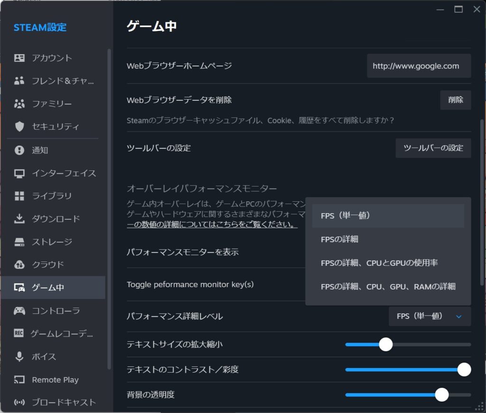Click the Toggle peformance monitor key(s) label
This screenshot has height=413, width=486.
coord(190,284)
